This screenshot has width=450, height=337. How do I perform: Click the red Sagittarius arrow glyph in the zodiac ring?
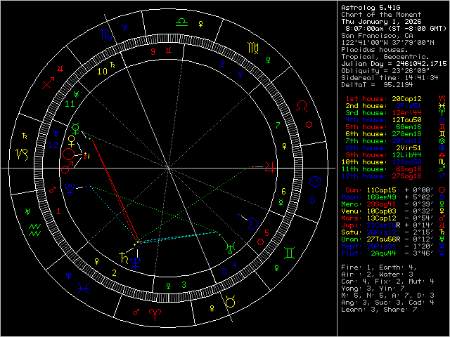[x=49, y=83]
